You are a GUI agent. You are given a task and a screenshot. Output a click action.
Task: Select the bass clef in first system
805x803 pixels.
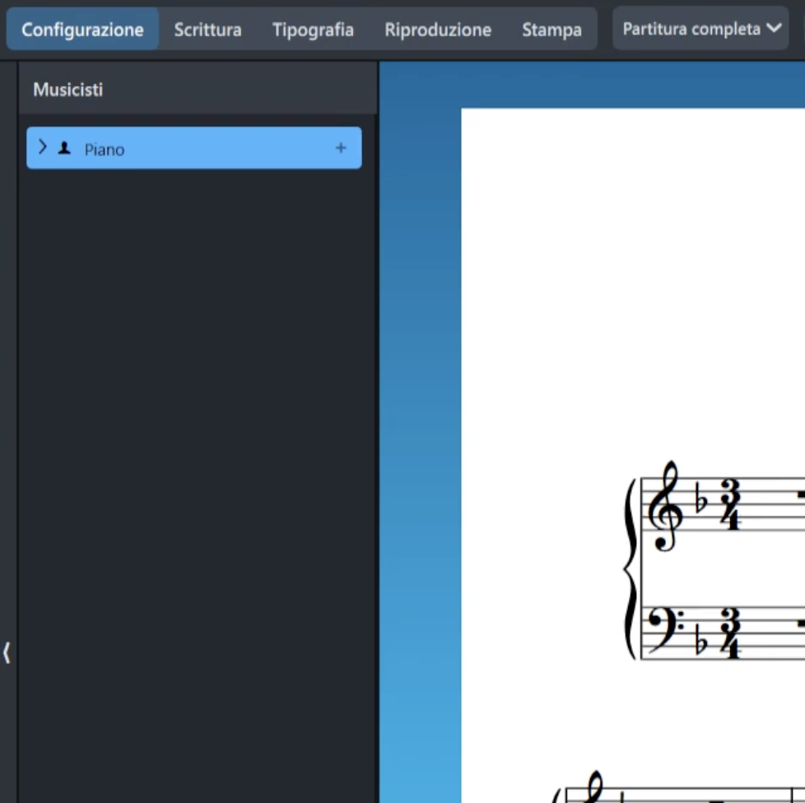tap(663, 625)
